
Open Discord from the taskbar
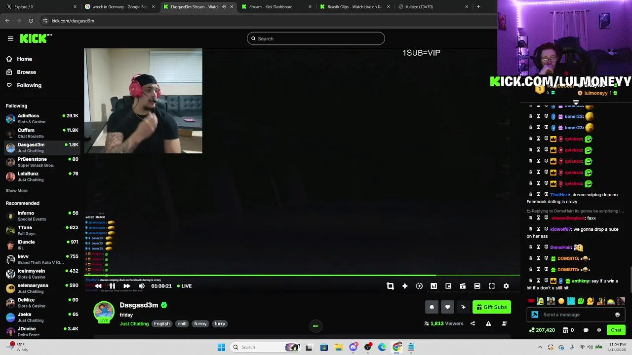click(x=353, y=347)
